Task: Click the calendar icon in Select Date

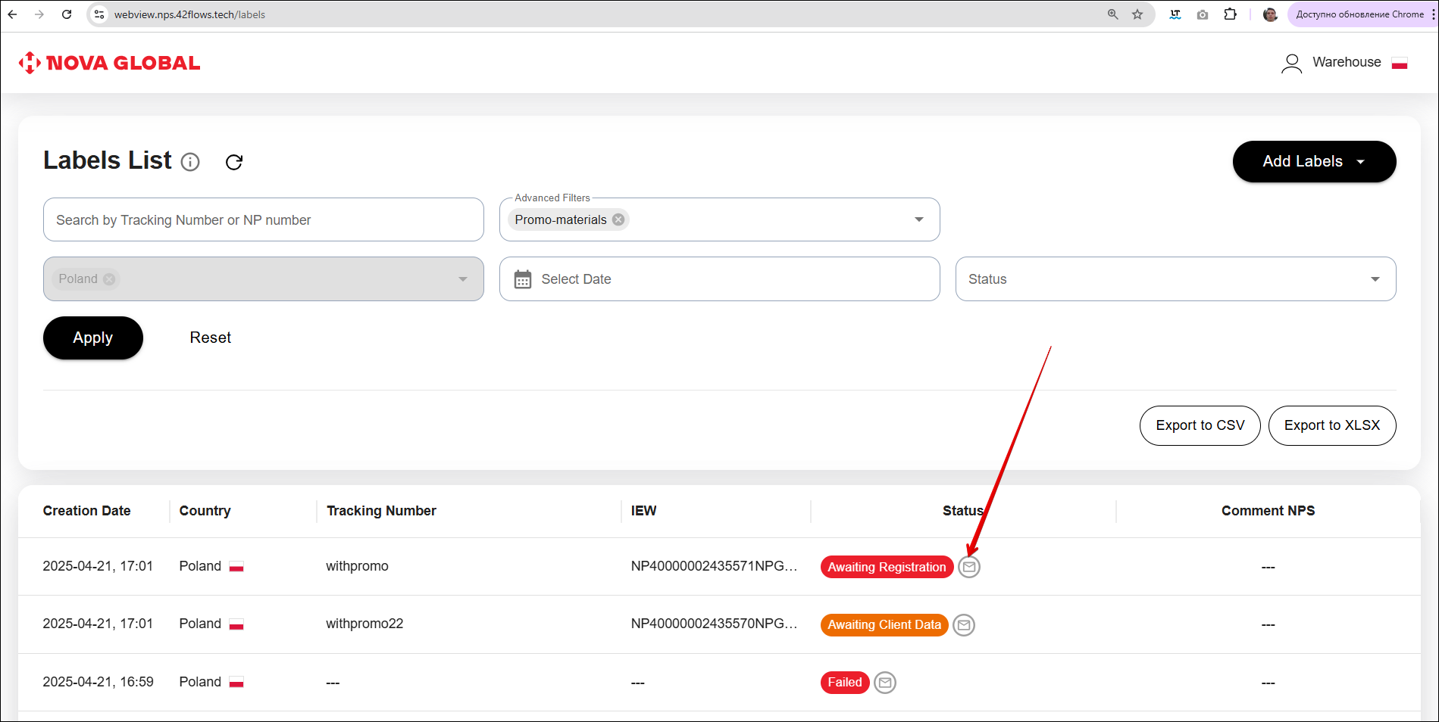Action: pyautogui.click(x=523, y=279)
